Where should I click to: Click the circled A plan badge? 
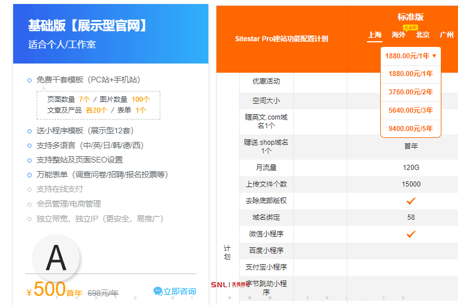[56, 258]
